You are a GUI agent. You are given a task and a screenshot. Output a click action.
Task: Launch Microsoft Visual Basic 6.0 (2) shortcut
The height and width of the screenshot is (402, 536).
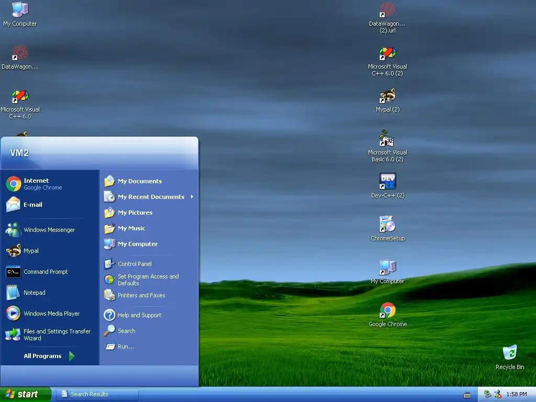387,147
